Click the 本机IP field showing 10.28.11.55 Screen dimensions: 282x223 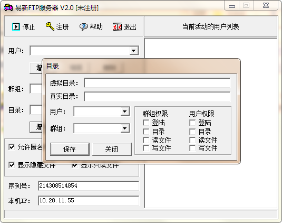pyautogui.click(x=89, y=200)
